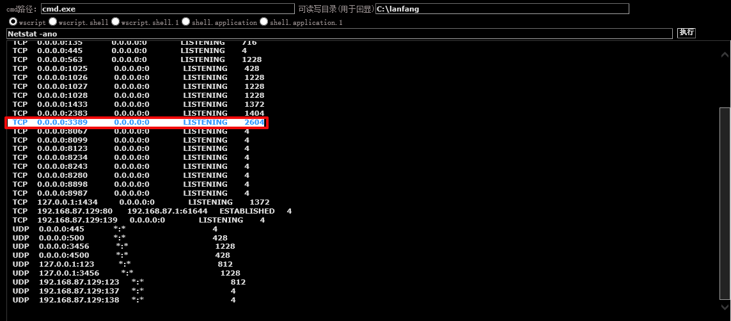Select the shell.application radio button
This screenshot has width=731, height=321.
186,22
